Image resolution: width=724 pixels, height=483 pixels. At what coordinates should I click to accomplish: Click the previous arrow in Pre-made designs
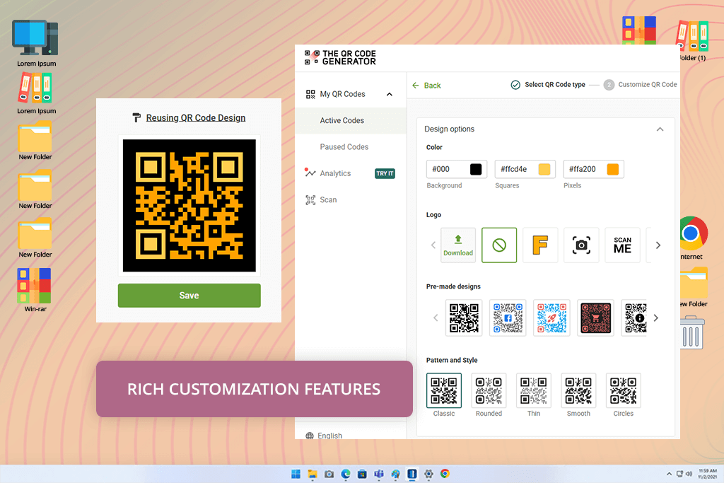[436, 318]
